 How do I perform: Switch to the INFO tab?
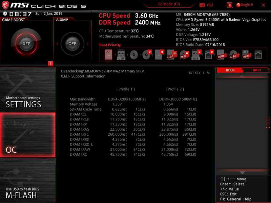pos(257,70)
